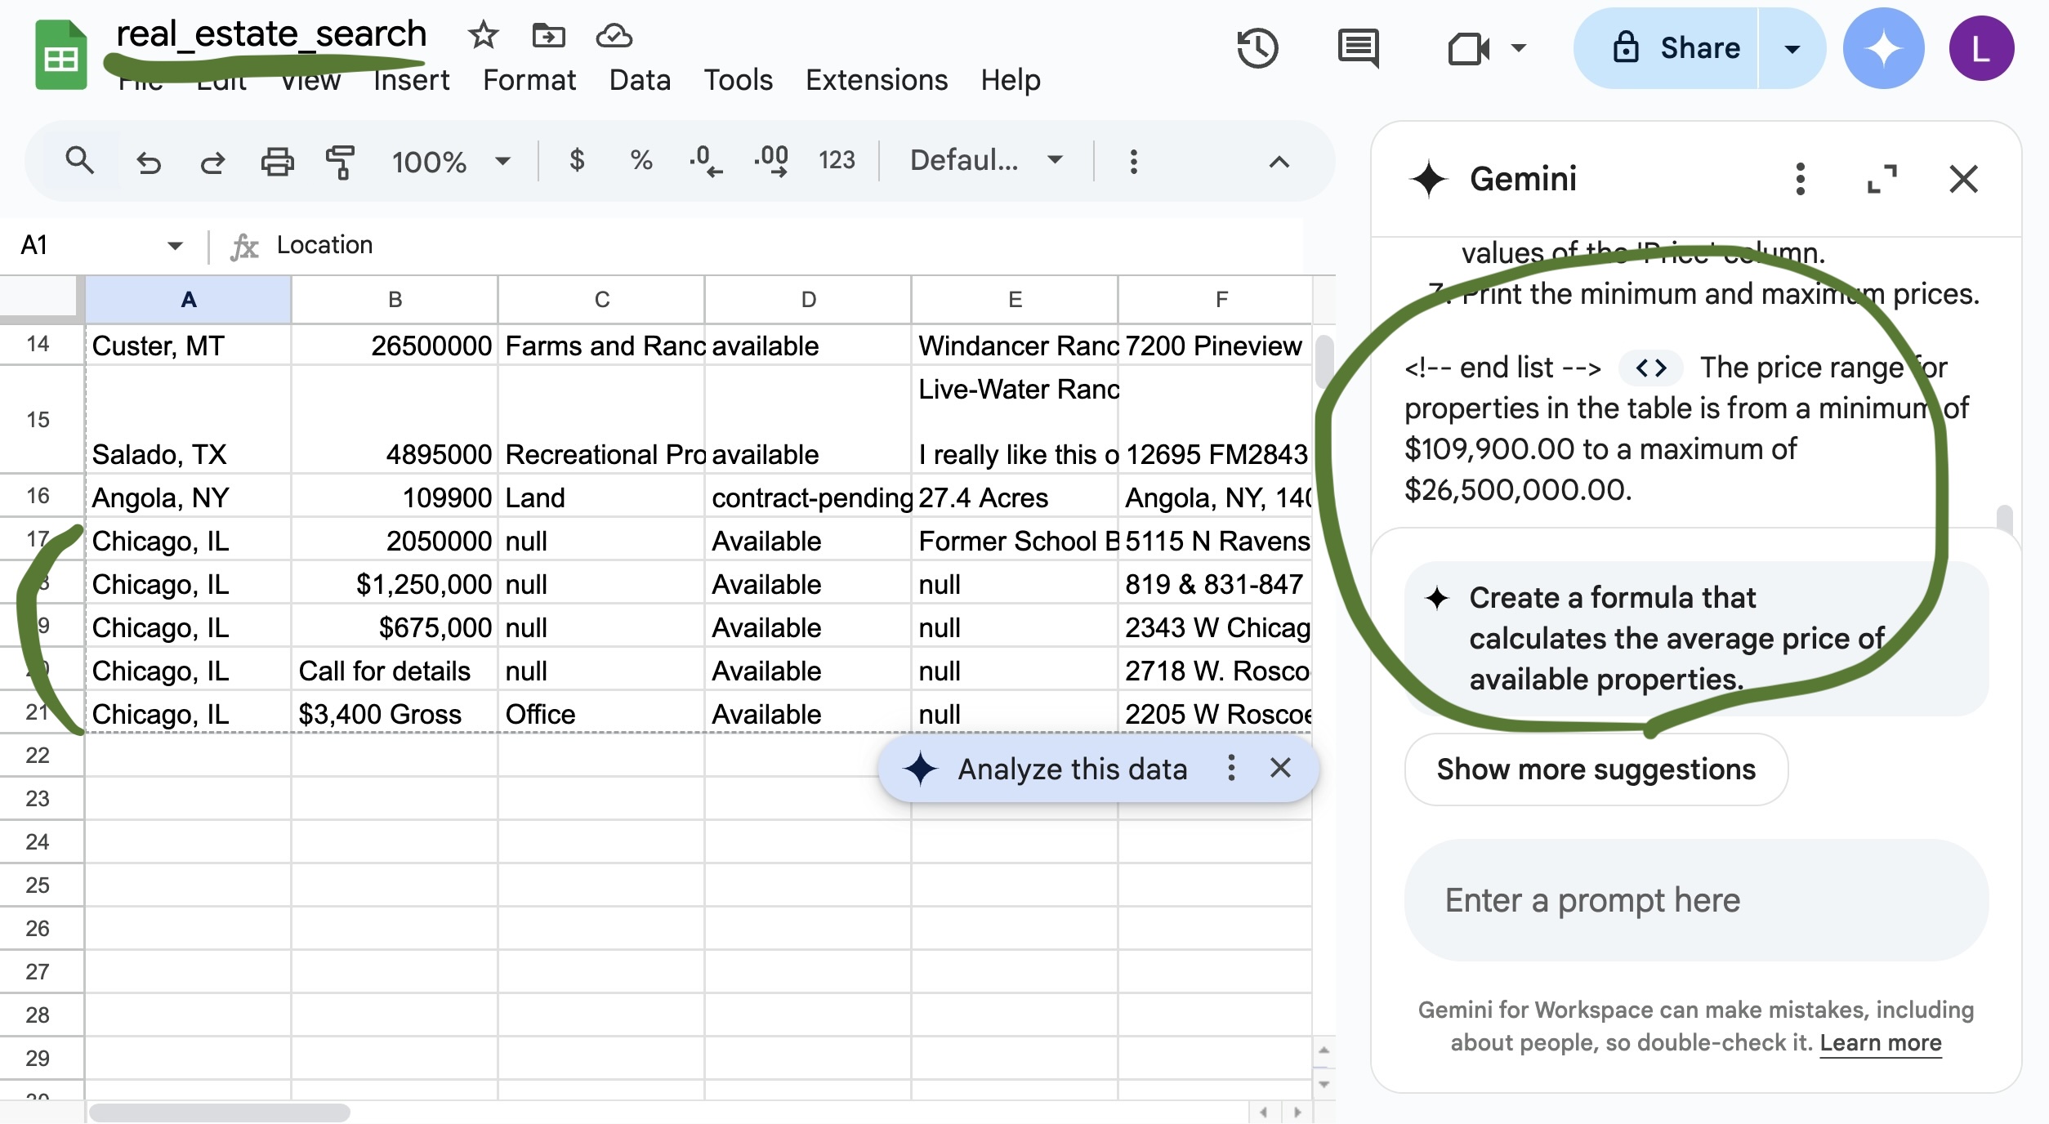Open the Format menu
The width and height of the screenshot is (2049, 1124).
(529, 80)
